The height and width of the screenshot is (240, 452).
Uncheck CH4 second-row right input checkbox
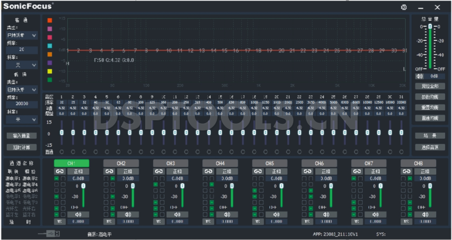click(211, 185)
